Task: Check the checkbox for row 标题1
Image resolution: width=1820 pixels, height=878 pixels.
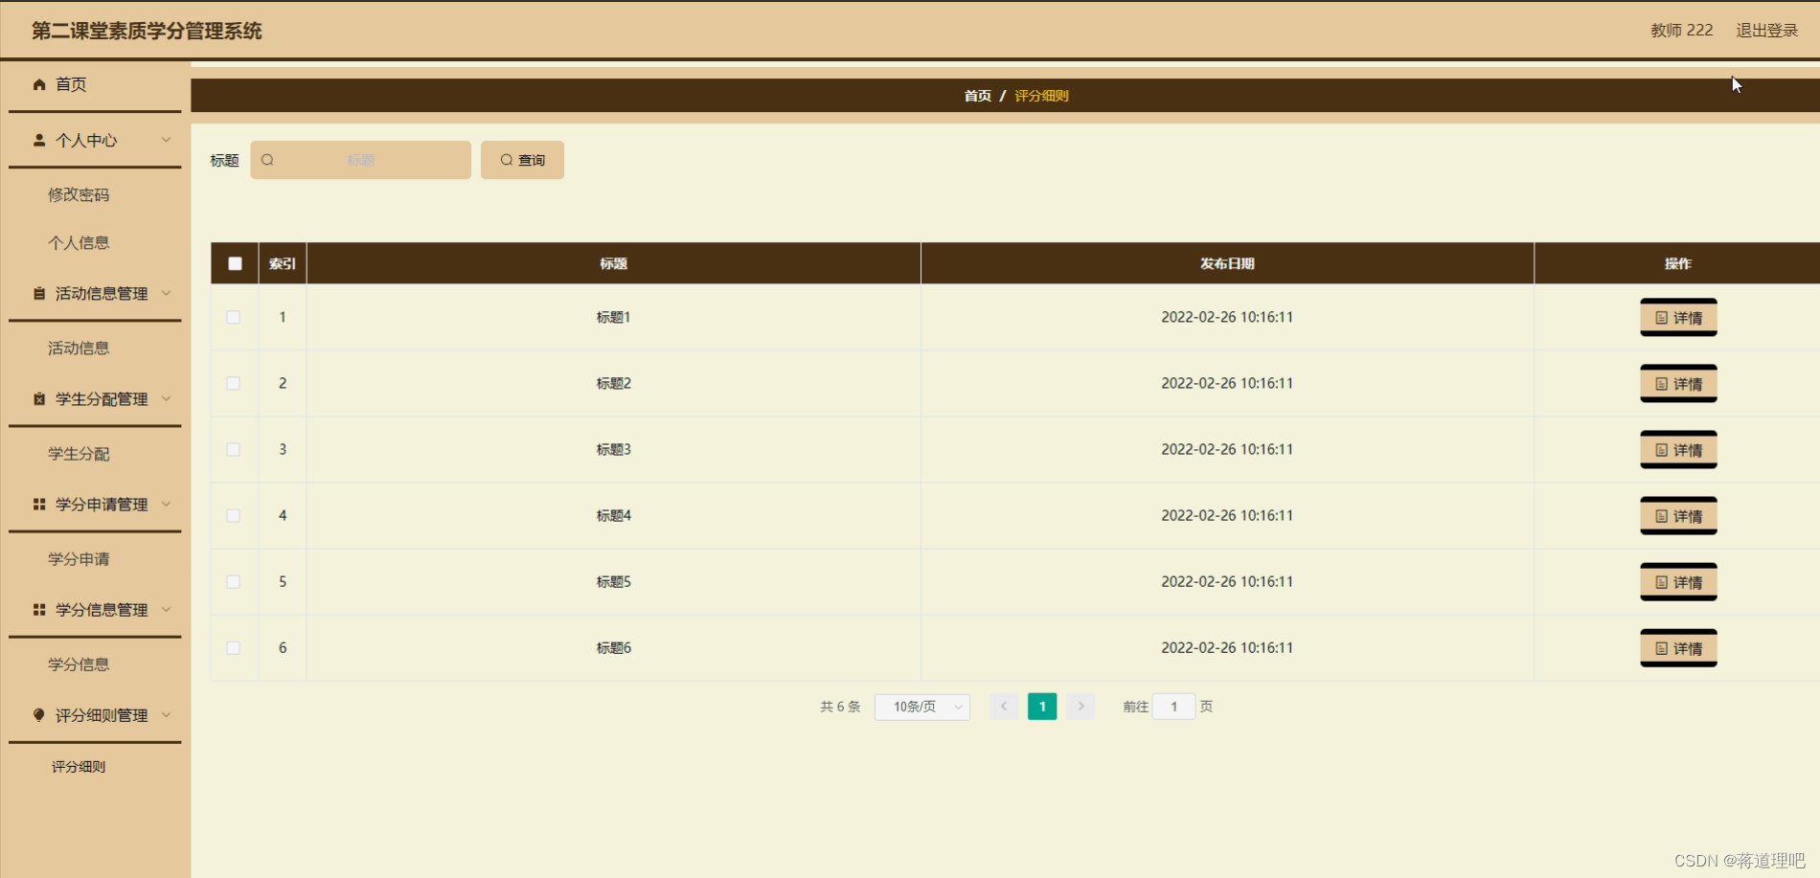Action: tap(233, 317)
